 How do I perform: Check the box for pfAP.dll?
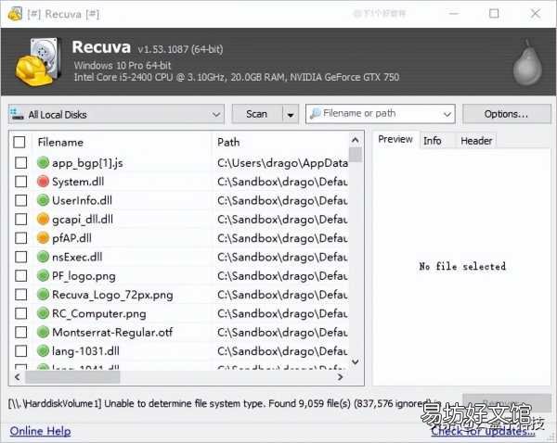point(21,238)
